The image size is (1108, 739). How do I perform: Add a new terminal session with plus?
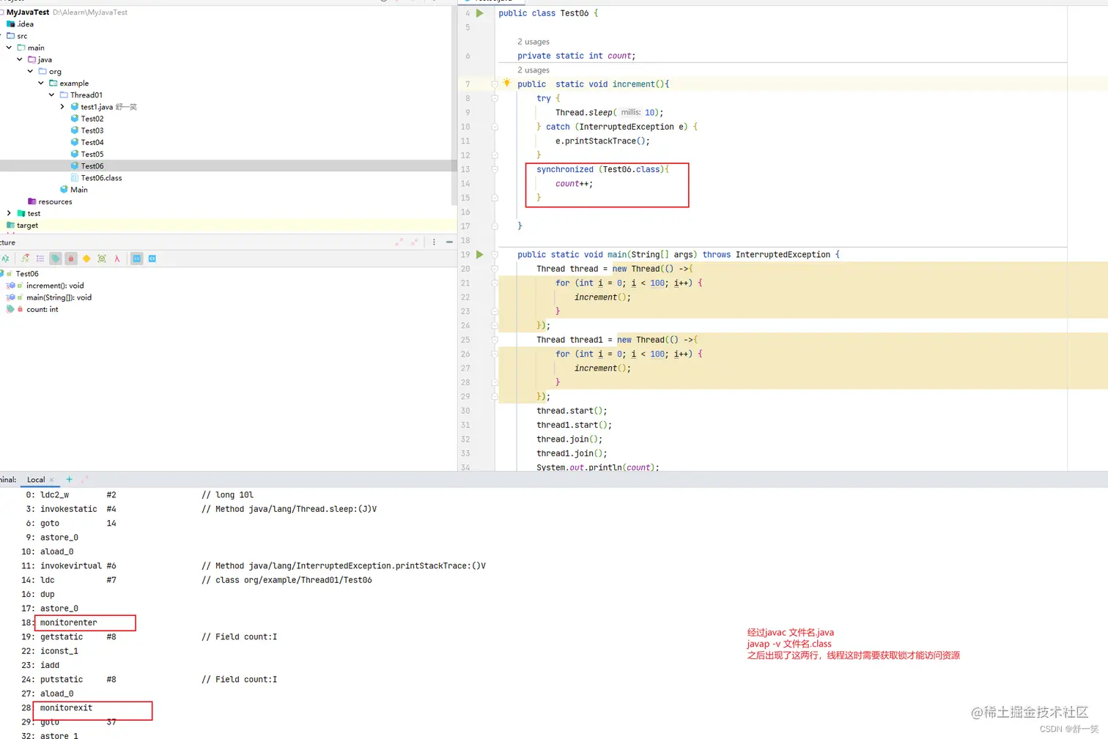tap(69, 480)
